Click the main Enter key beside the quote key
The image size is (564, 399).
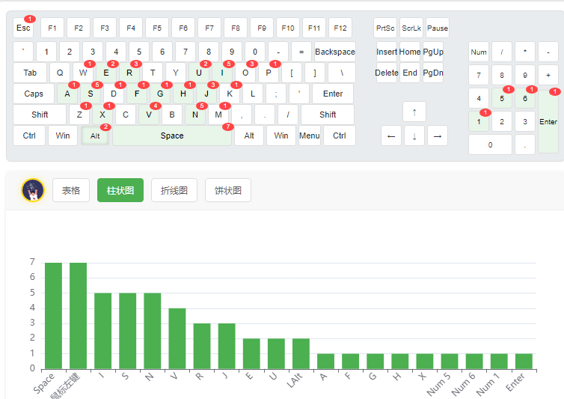point(333,94)
